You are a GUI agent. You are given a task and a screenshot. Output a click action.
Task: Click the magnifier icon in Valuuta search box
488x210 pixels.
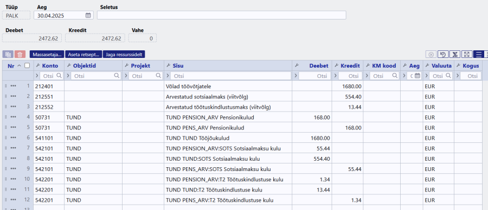[448, 75]
